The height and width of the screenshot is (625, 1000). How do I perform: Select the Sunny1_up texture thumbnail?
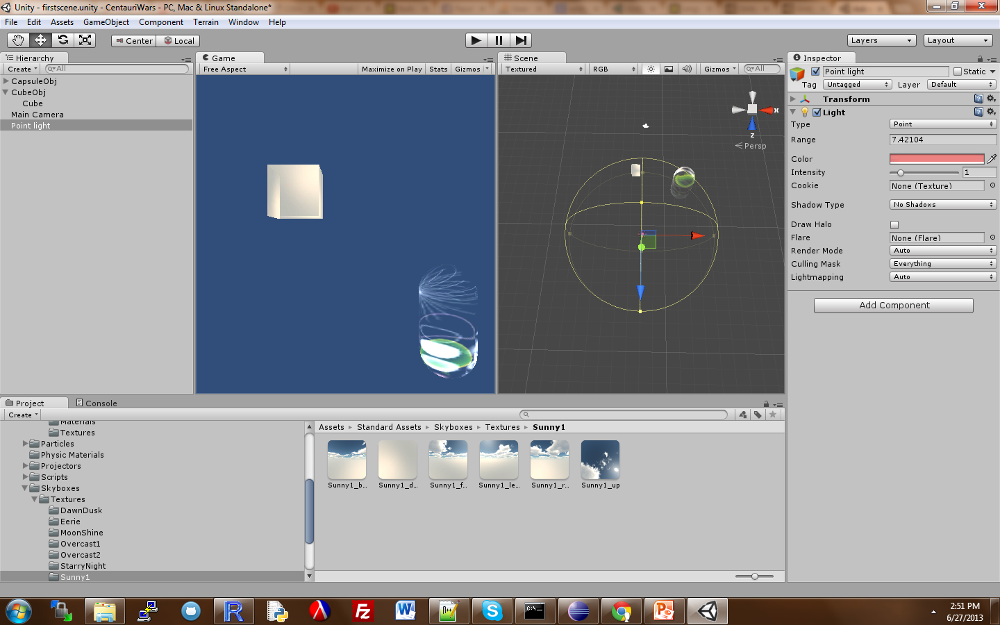(x=600, y=460)
